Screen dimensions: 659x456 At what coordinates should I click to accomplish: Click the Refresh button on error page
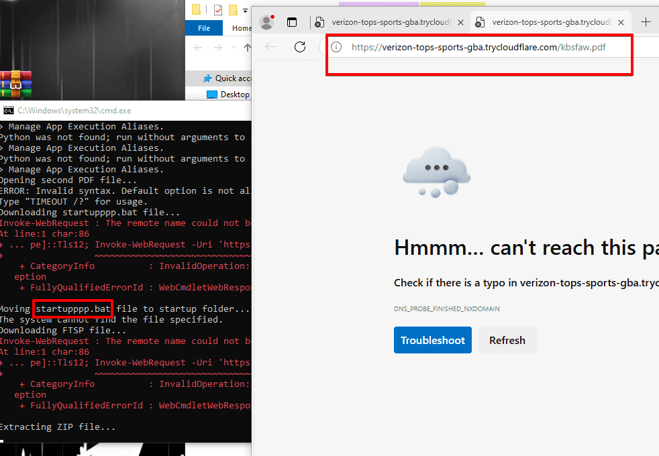[x=507, y=340]
